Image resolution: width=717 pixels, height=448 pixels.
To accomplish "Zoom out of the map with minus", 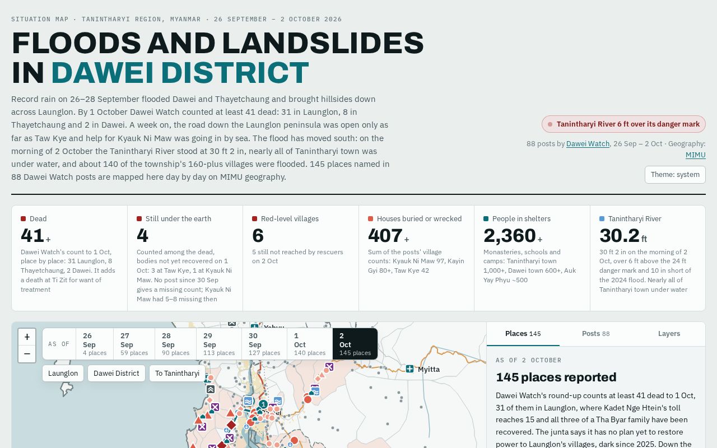I will [27, 354].
